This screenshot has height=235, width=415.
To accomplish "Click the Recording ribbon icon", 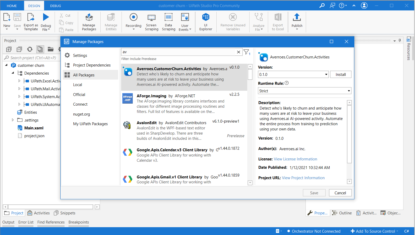I will click(133, 17).
